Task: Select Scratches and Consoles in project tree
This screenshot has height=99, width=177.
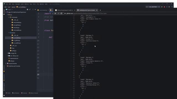Action: [14, 66]
